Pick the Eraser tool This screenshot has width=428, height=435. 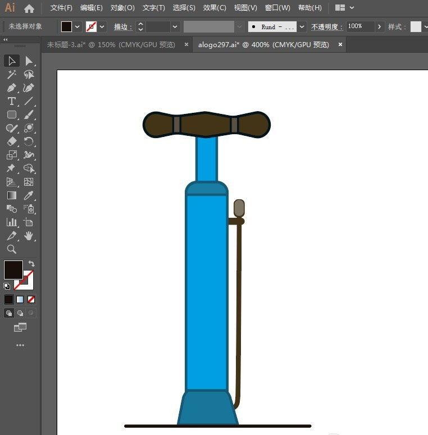click(12, 141)
